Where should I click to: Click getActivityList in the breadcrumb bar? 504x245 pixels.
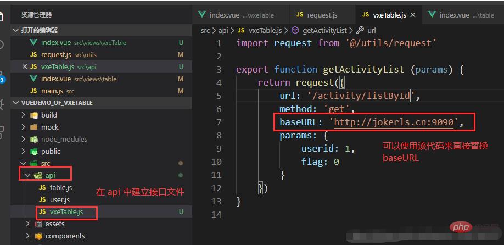pos(326,31)
